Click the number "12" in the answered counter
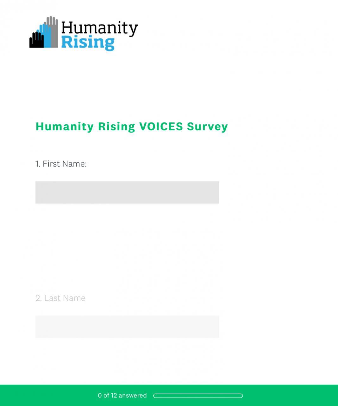 point(114,396)
